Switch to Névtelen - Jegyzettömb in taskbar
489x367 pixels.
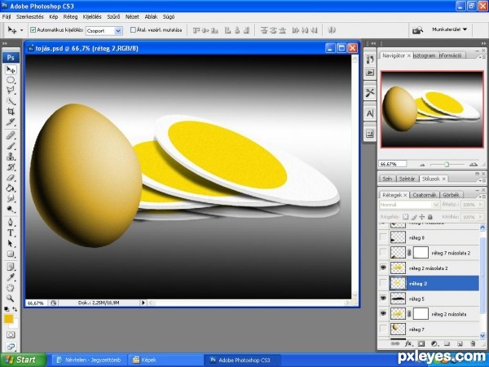pyautogui.click(x=89, y=360)
